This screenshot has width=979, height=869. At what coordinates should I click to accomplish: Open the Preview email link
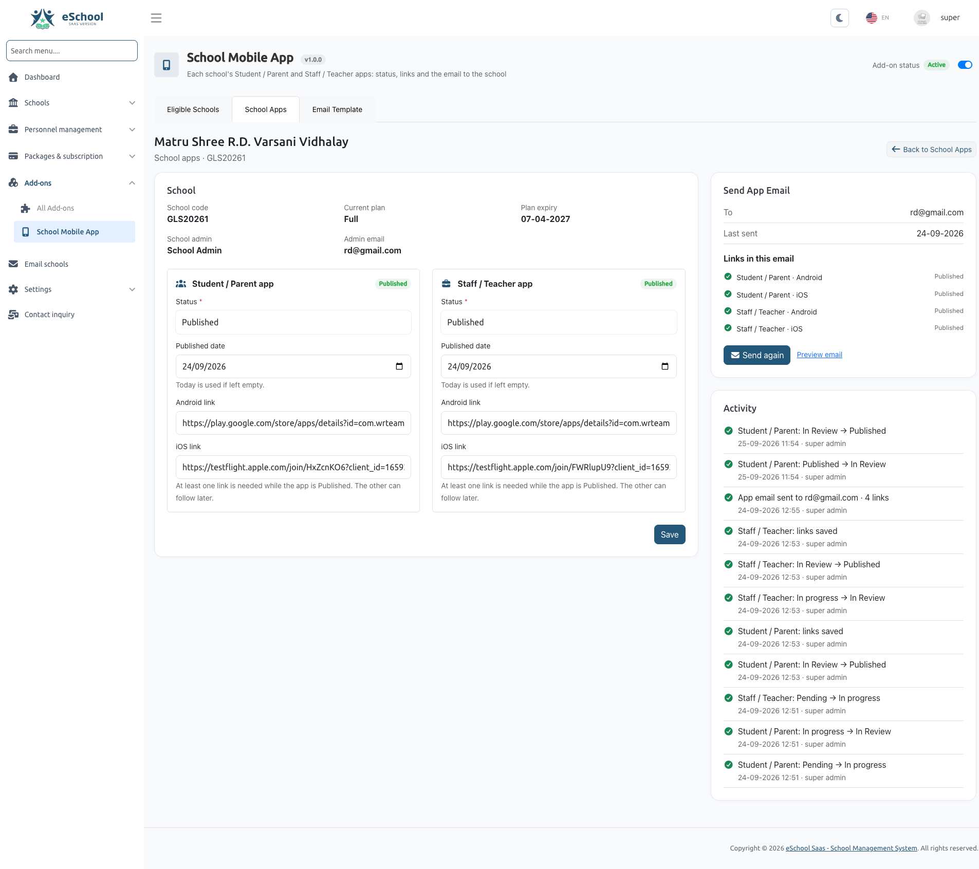pyautogui.click(x=819, y=355)
